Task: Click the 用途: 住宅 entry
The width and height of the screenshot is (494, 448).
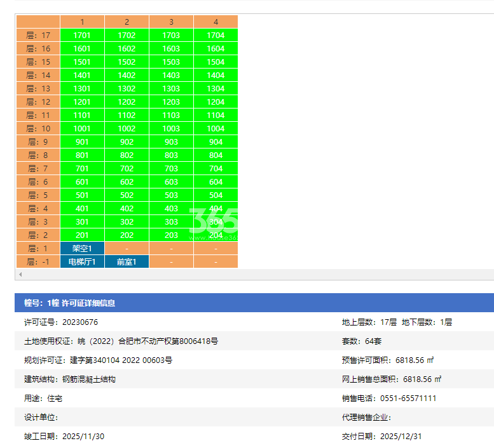Action: tap(43, 399)
